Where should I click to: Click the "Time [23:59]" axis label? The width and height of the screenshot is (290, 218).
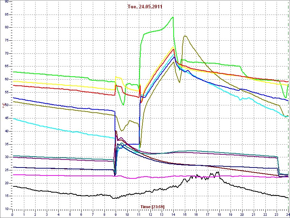point(153,206)
